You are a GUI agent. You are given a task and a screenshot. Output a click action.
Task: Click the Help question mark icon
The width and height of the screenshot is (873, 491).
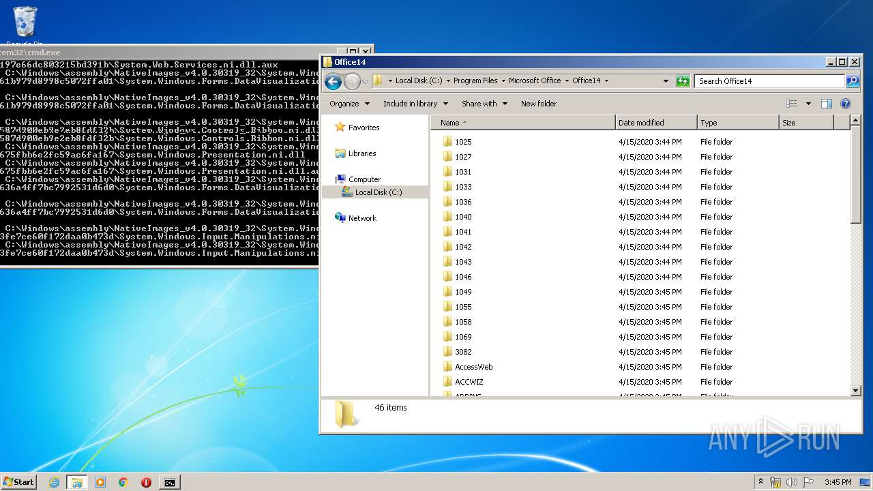pyautogui.click(x=846, y=104)
